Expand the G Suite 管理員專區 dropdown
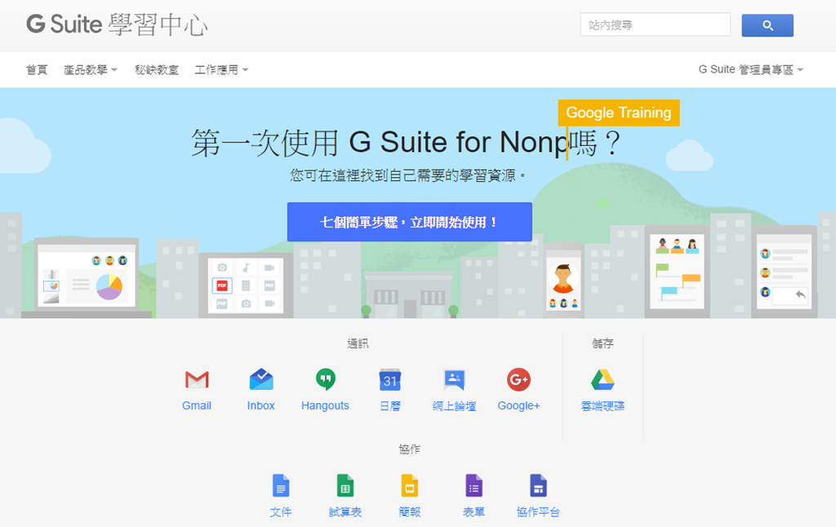Viewport: 836px width, 527px height. pos(751,70)
